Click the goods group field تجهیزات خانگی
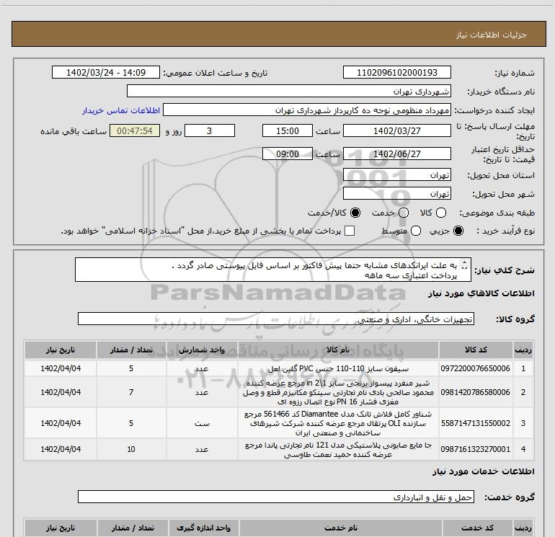The height and width of the screenshot is (537, 555). tap(276, 319)
